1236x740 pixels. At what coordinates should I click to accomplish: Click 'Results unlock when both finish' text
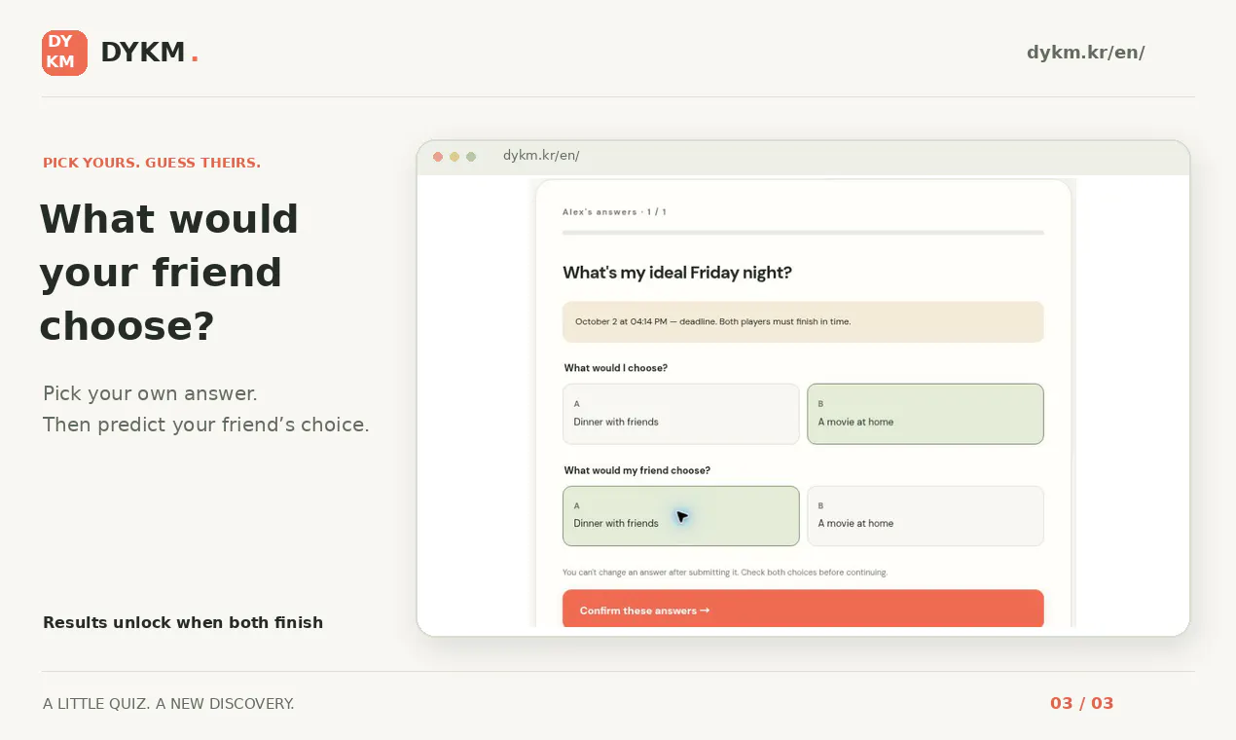(x=183, y=622)
